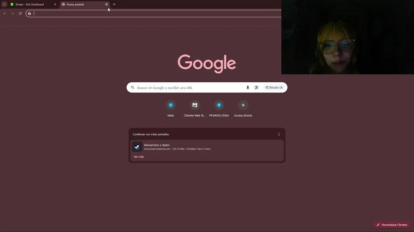Screen dimensions: 414x232
Task: Go forward with browser forward arrow
Action: pyautogui.click(x=12, y=14)
